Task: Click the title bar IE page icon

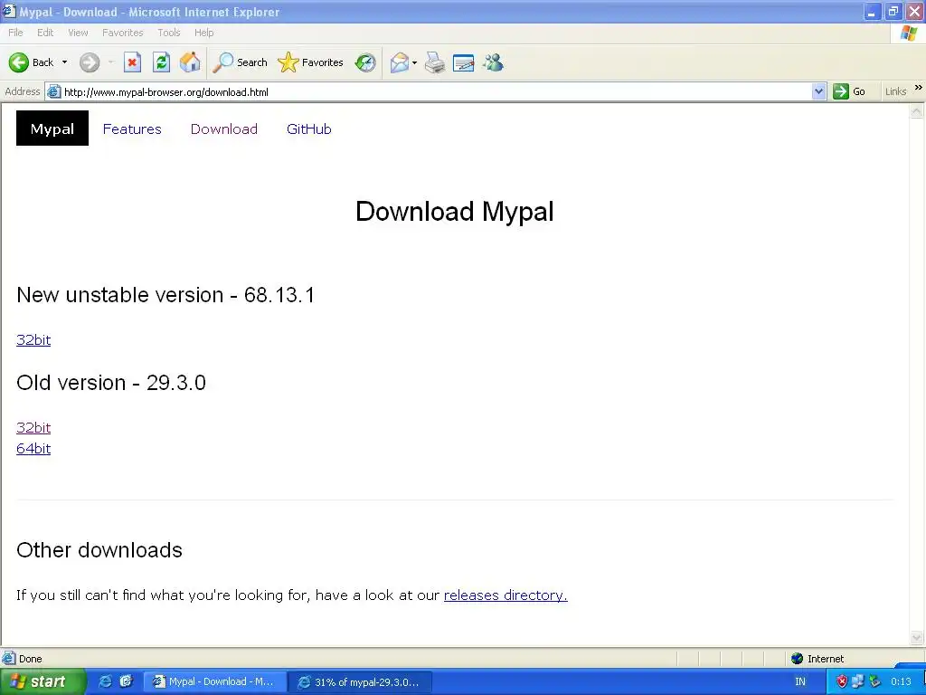Action: click(x=9, y=11)
